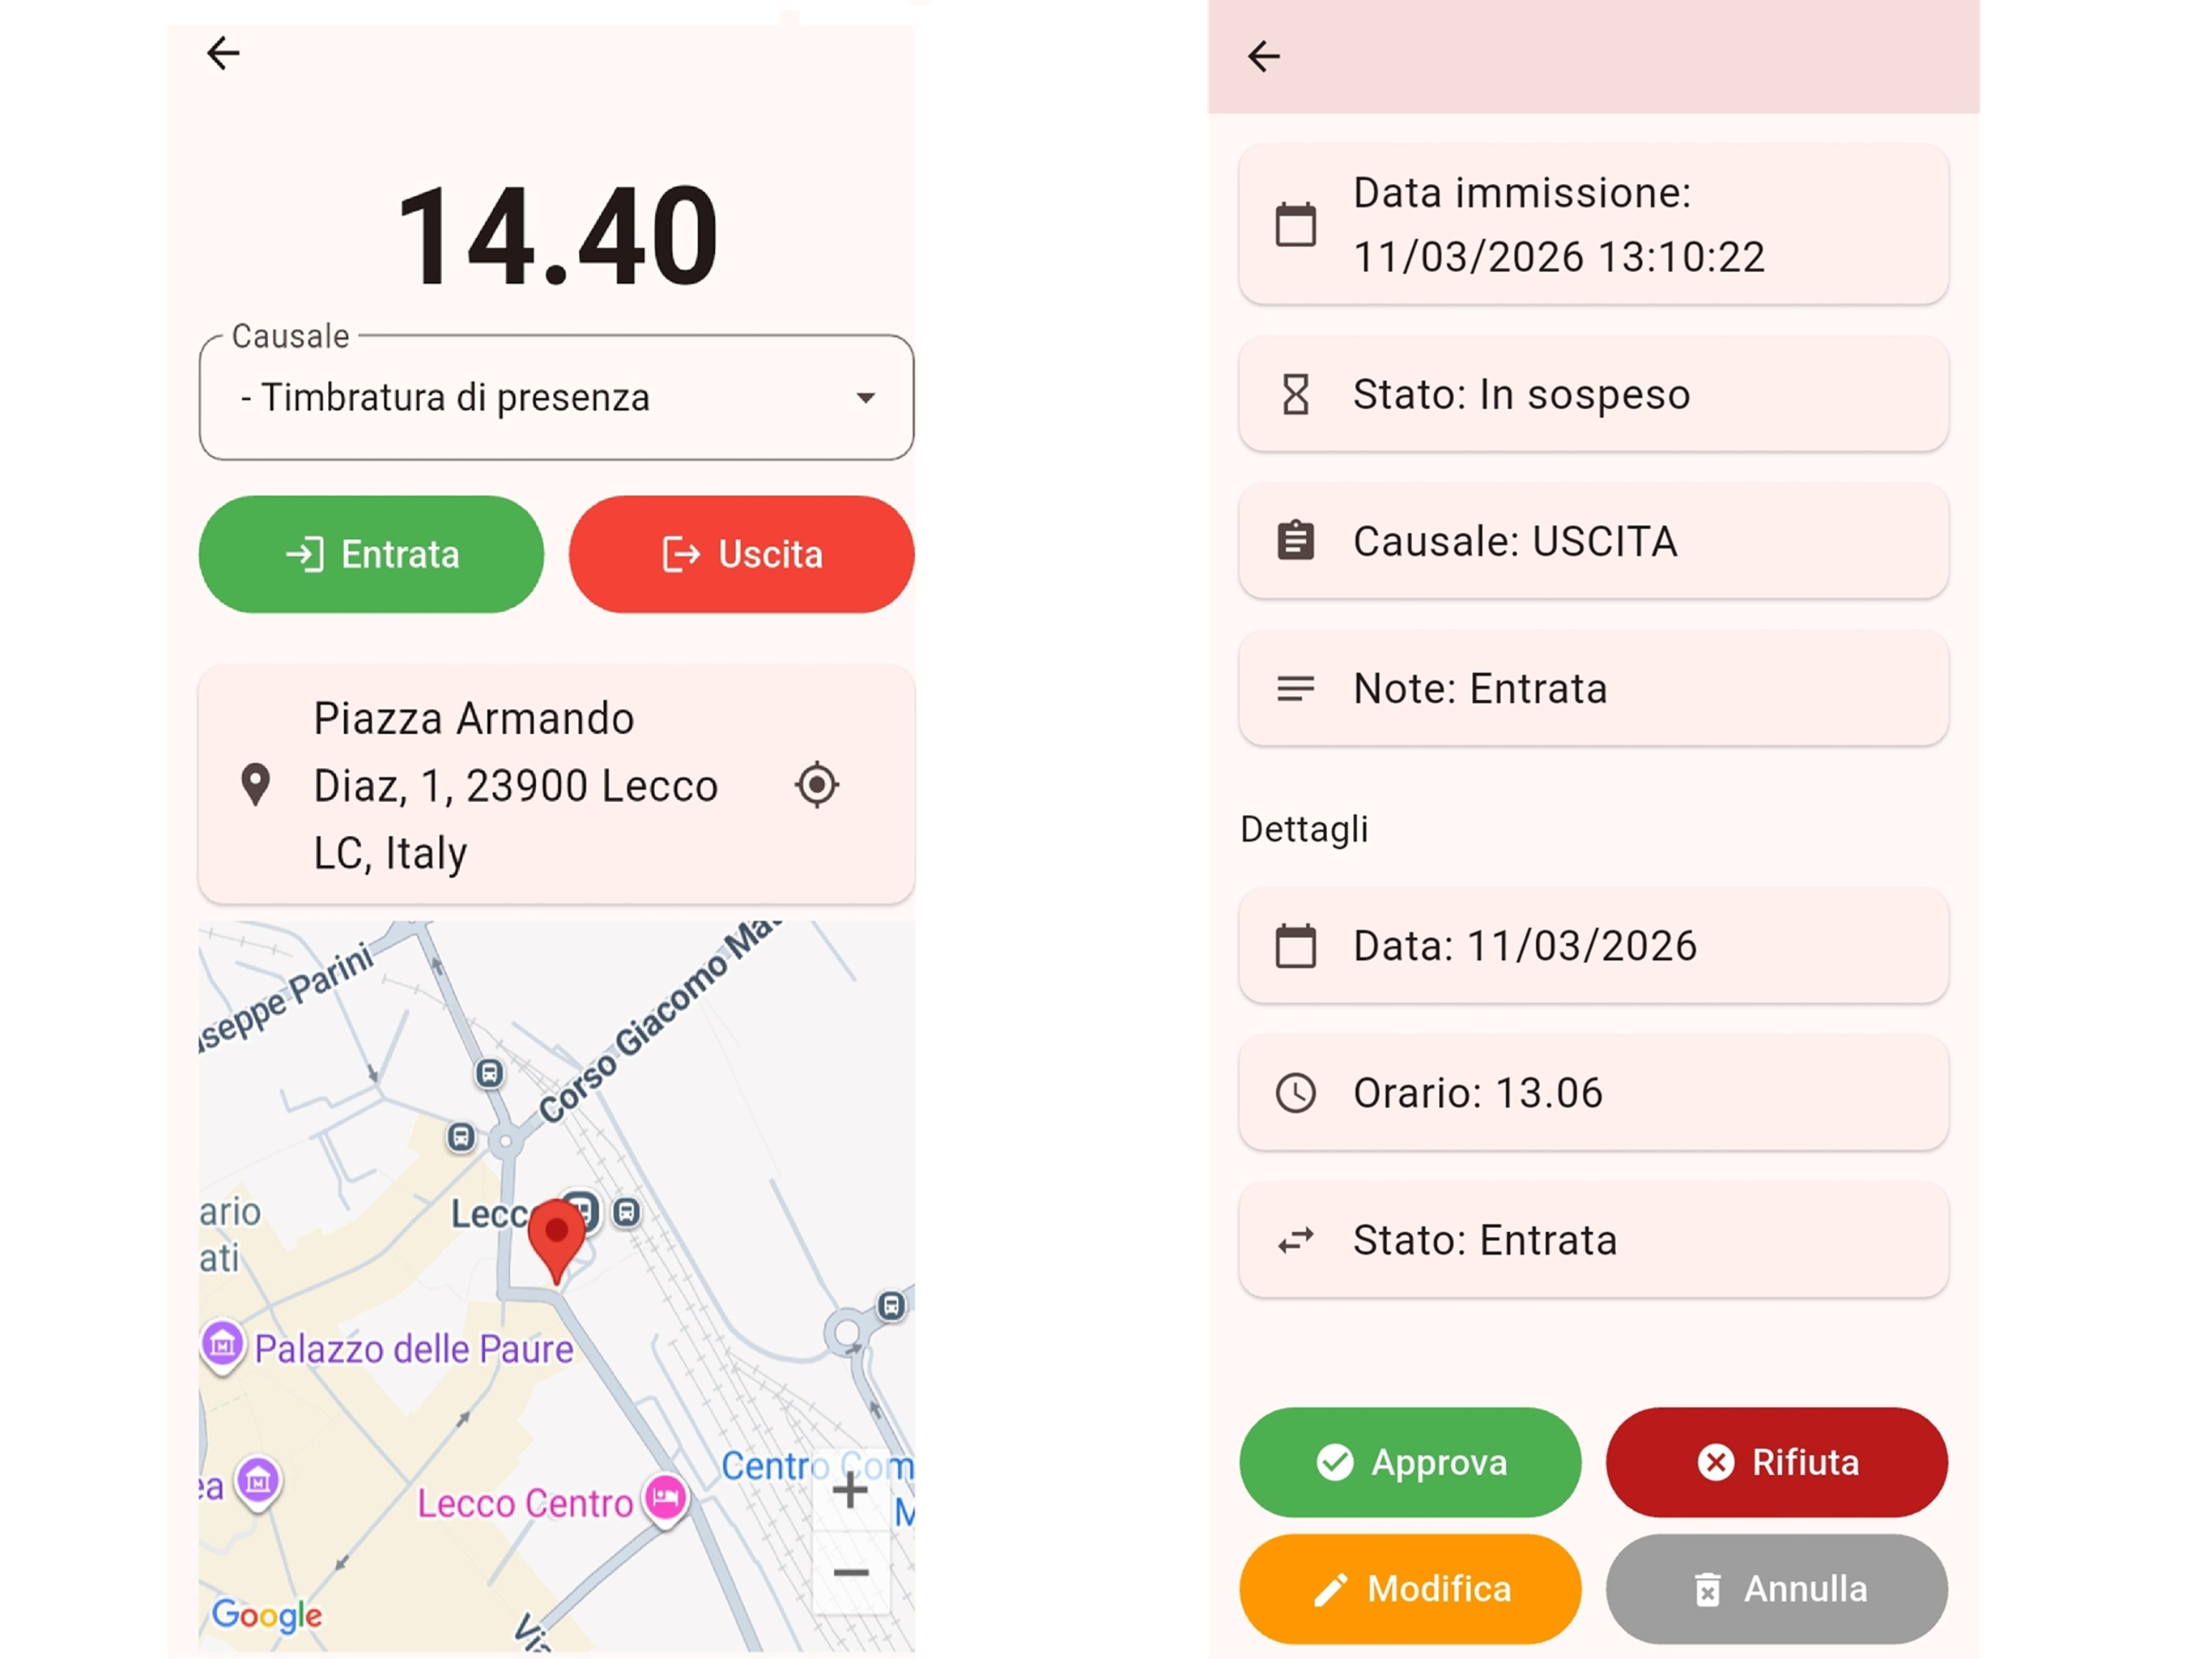
Task: Click the Dettagli section heading
Action: (1304, 829)
